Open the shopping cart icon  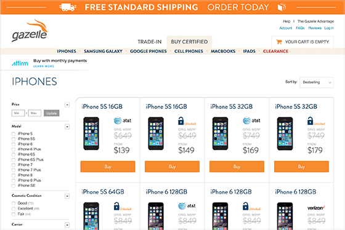pos(279,42)
